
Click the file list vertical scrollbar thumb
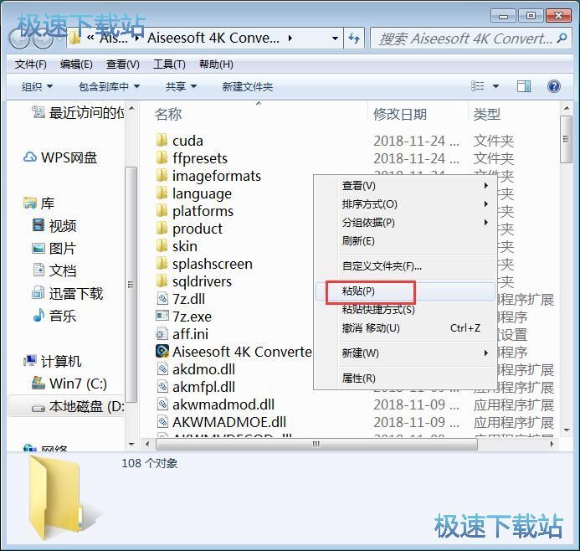click(566, 139)
